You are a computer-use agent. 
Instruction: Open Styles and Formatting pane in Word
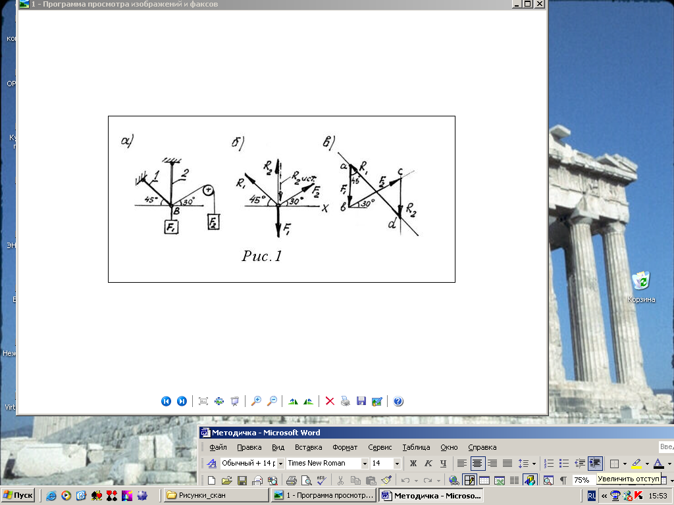[x=212, y=464]
